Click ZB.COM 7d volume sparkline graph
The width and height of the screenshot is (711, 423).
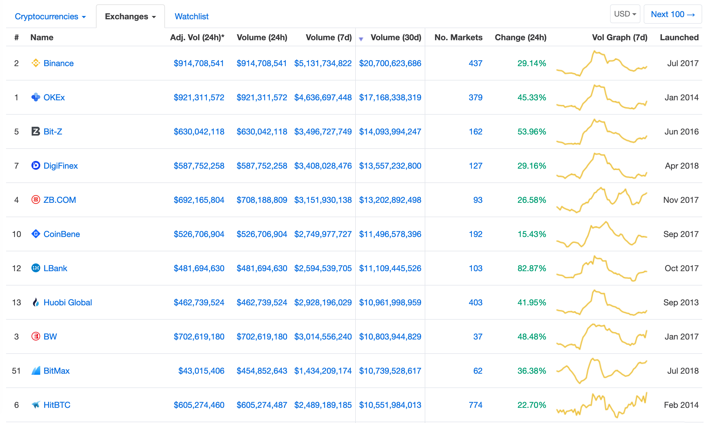point(602,200)
